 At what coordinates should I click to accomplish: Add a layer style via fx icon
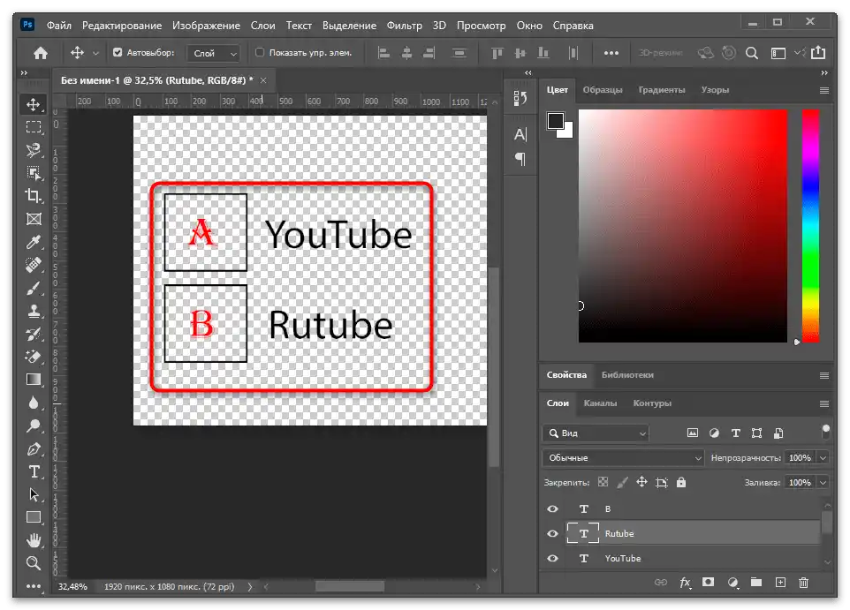[685, 583]
